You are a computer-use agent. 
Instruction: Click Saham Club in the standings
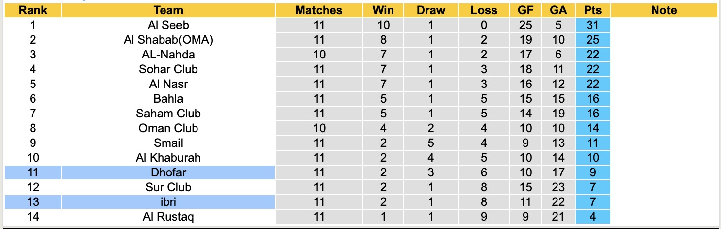tap(168, 114)
